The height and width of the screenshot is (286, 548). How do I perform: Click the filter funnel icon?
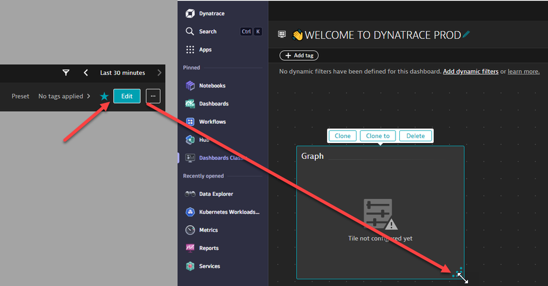click(x=66, y=73)
